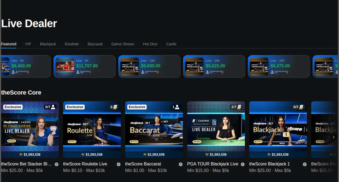Open info icon for theScore Blackjack 1
Screen dimensions: 339x182
tap(305, 164)
